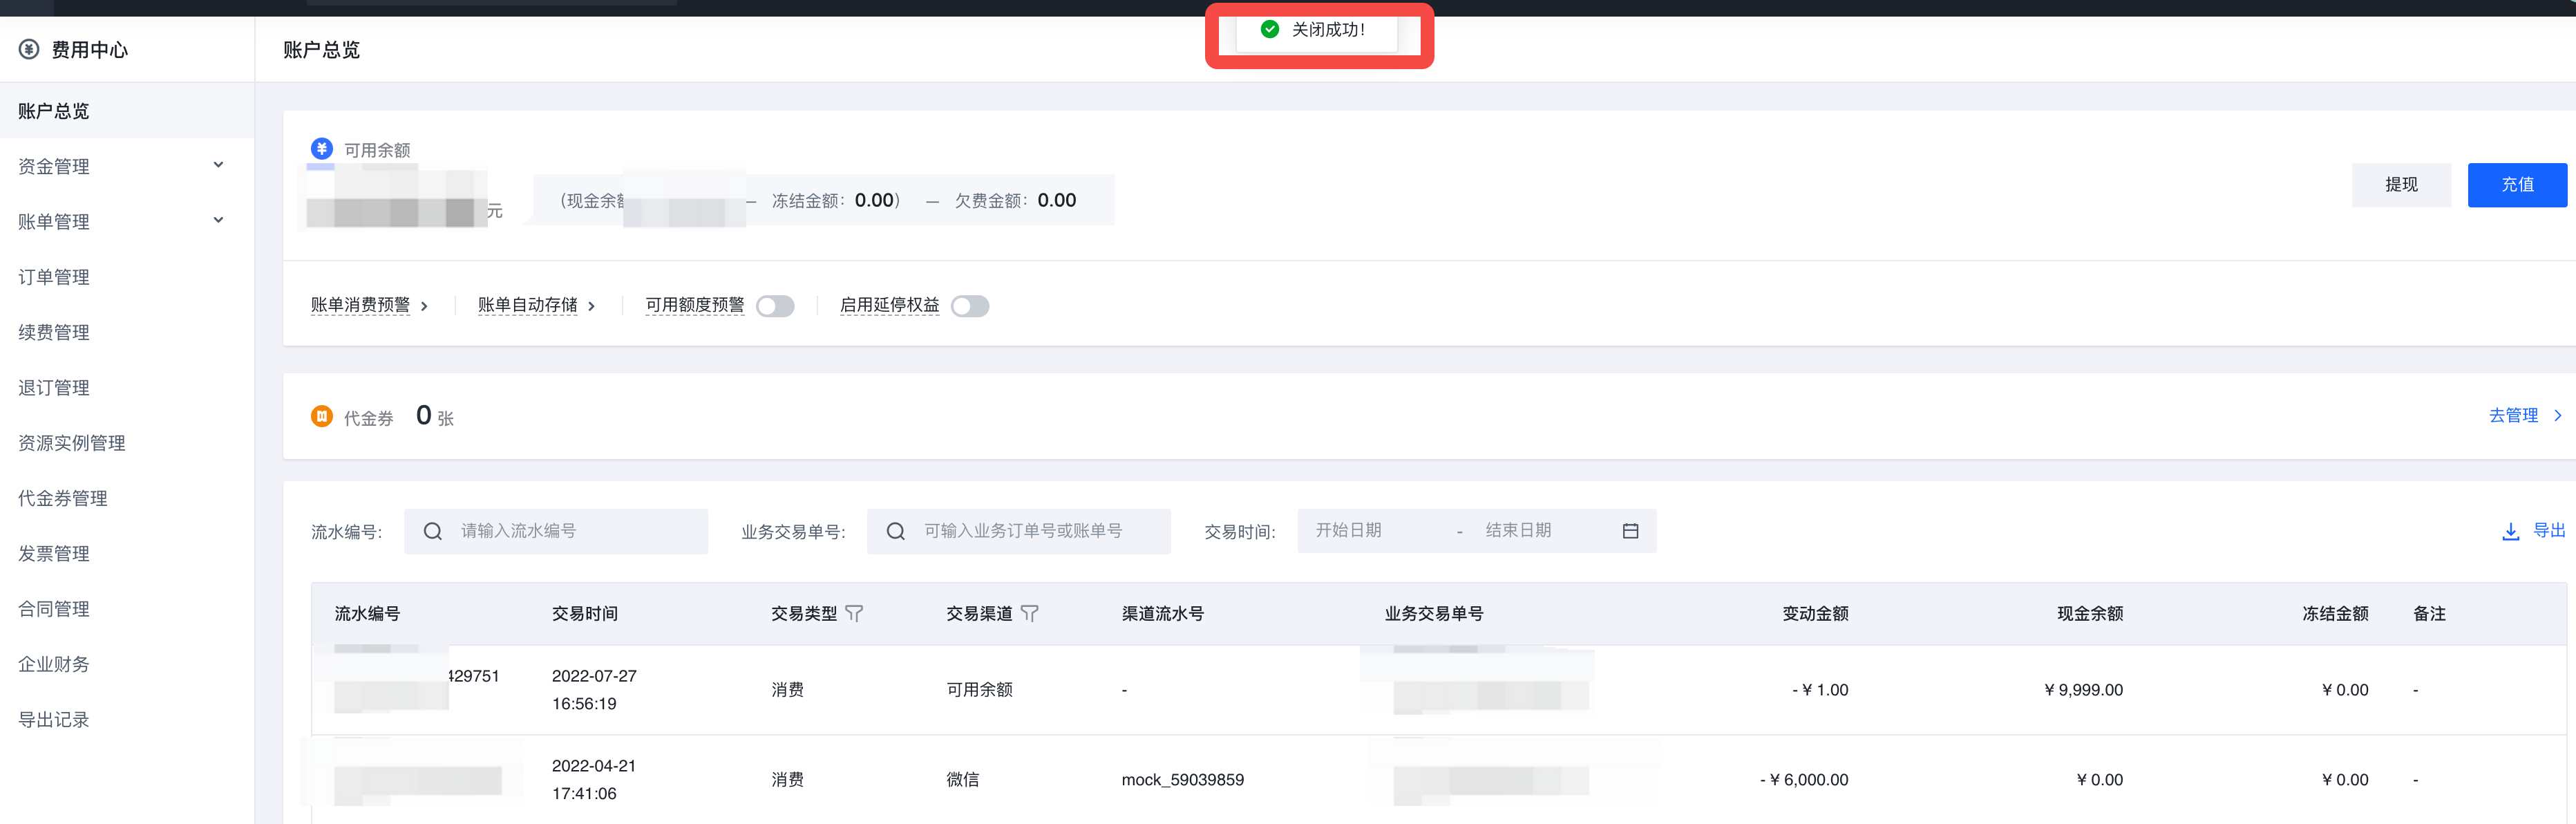Click the chevron next to 去管理
2576x824 pixels.
[x=2557, y=415]
